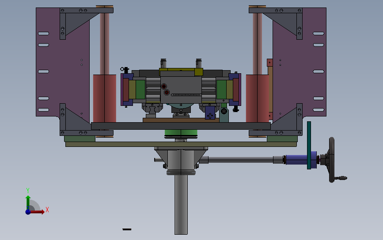Select the gray cone-shaped support above the column
The image size is (383, 240).
181,157
